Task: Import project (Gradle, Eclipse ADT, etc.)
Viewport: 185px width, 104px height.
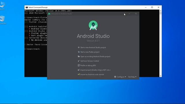Action: (x=94, y=70)
